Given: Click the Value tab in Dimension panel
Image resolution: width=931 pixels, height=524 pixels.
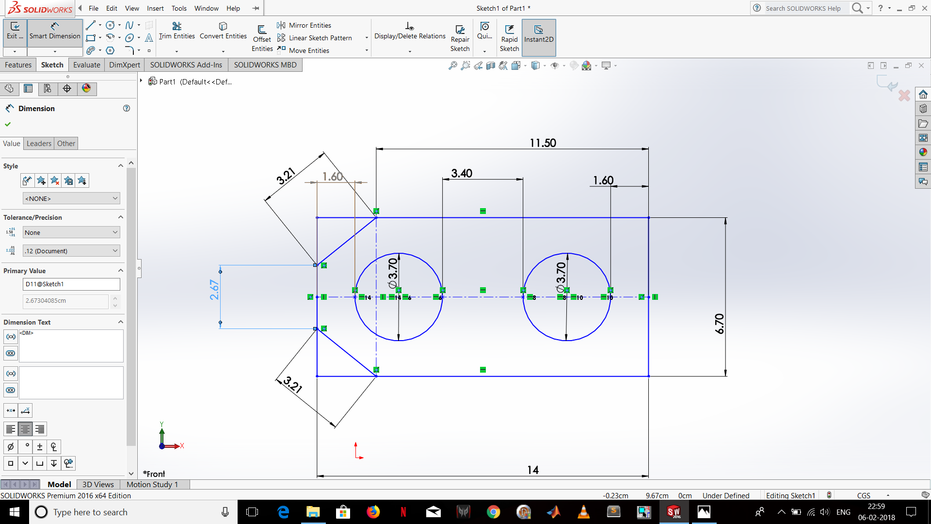Looking at the screenshot, I should pyautogui.click(x=12, y=142).
